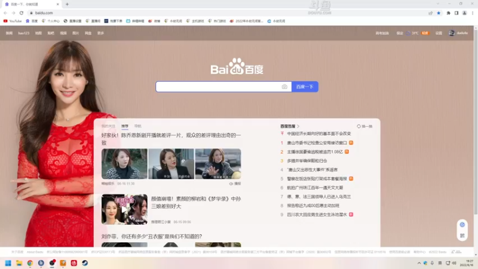Open first thumbnail of 陈乔恩 article
This screenshot has width=478, height=269.
(124, 164)
